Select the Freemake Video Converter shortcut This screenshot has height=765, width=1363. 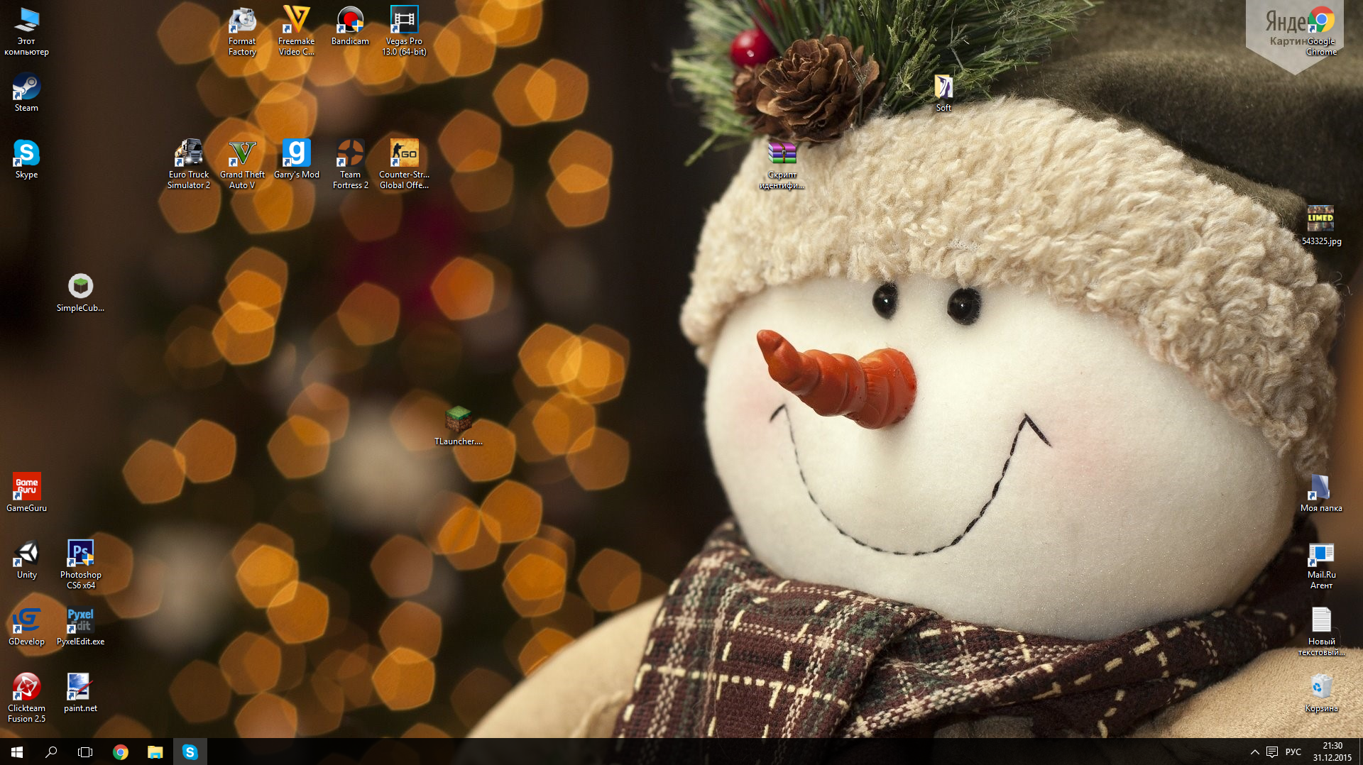click(296, 31)
